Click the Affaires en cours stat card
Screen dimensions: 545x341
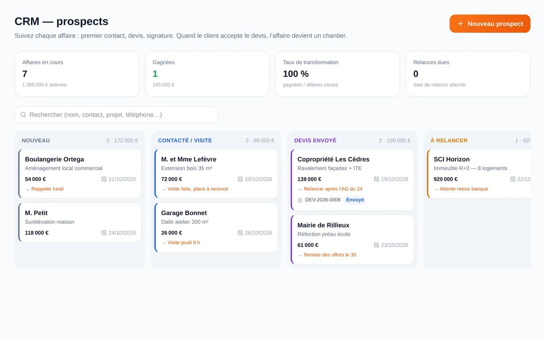tap(77, 74)
